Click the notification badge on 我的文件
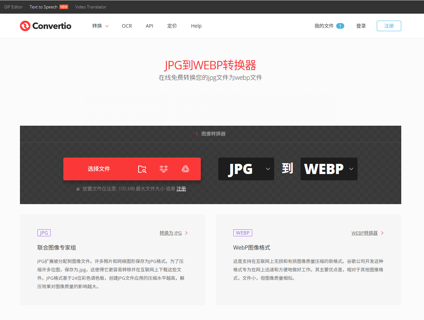 pos(340,26)
